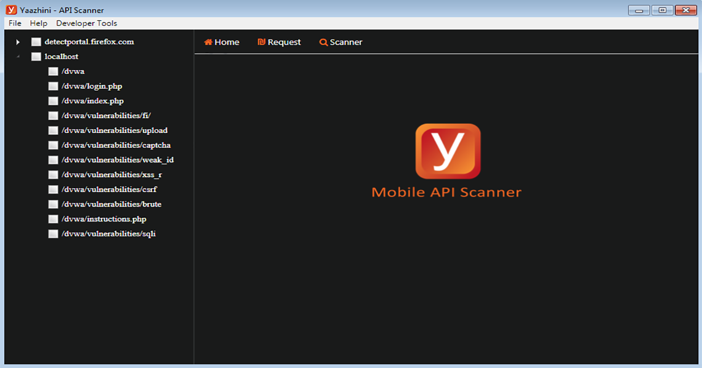
Task: Tick the checkbox for /dvwa/login.php
Action: click(x=54, y=86)
